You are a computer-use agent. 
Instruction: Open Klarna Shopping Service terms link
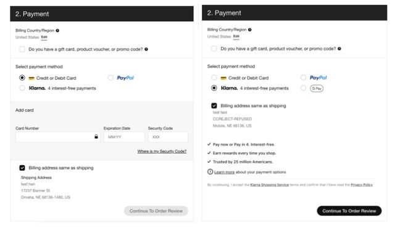tap(269, 185)
